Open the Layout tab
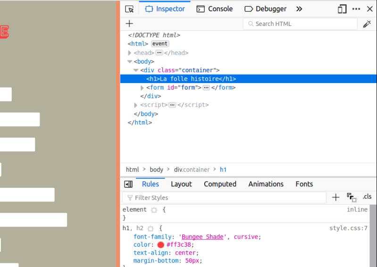This screenshot has height=267, width=377. pos(181,184)
